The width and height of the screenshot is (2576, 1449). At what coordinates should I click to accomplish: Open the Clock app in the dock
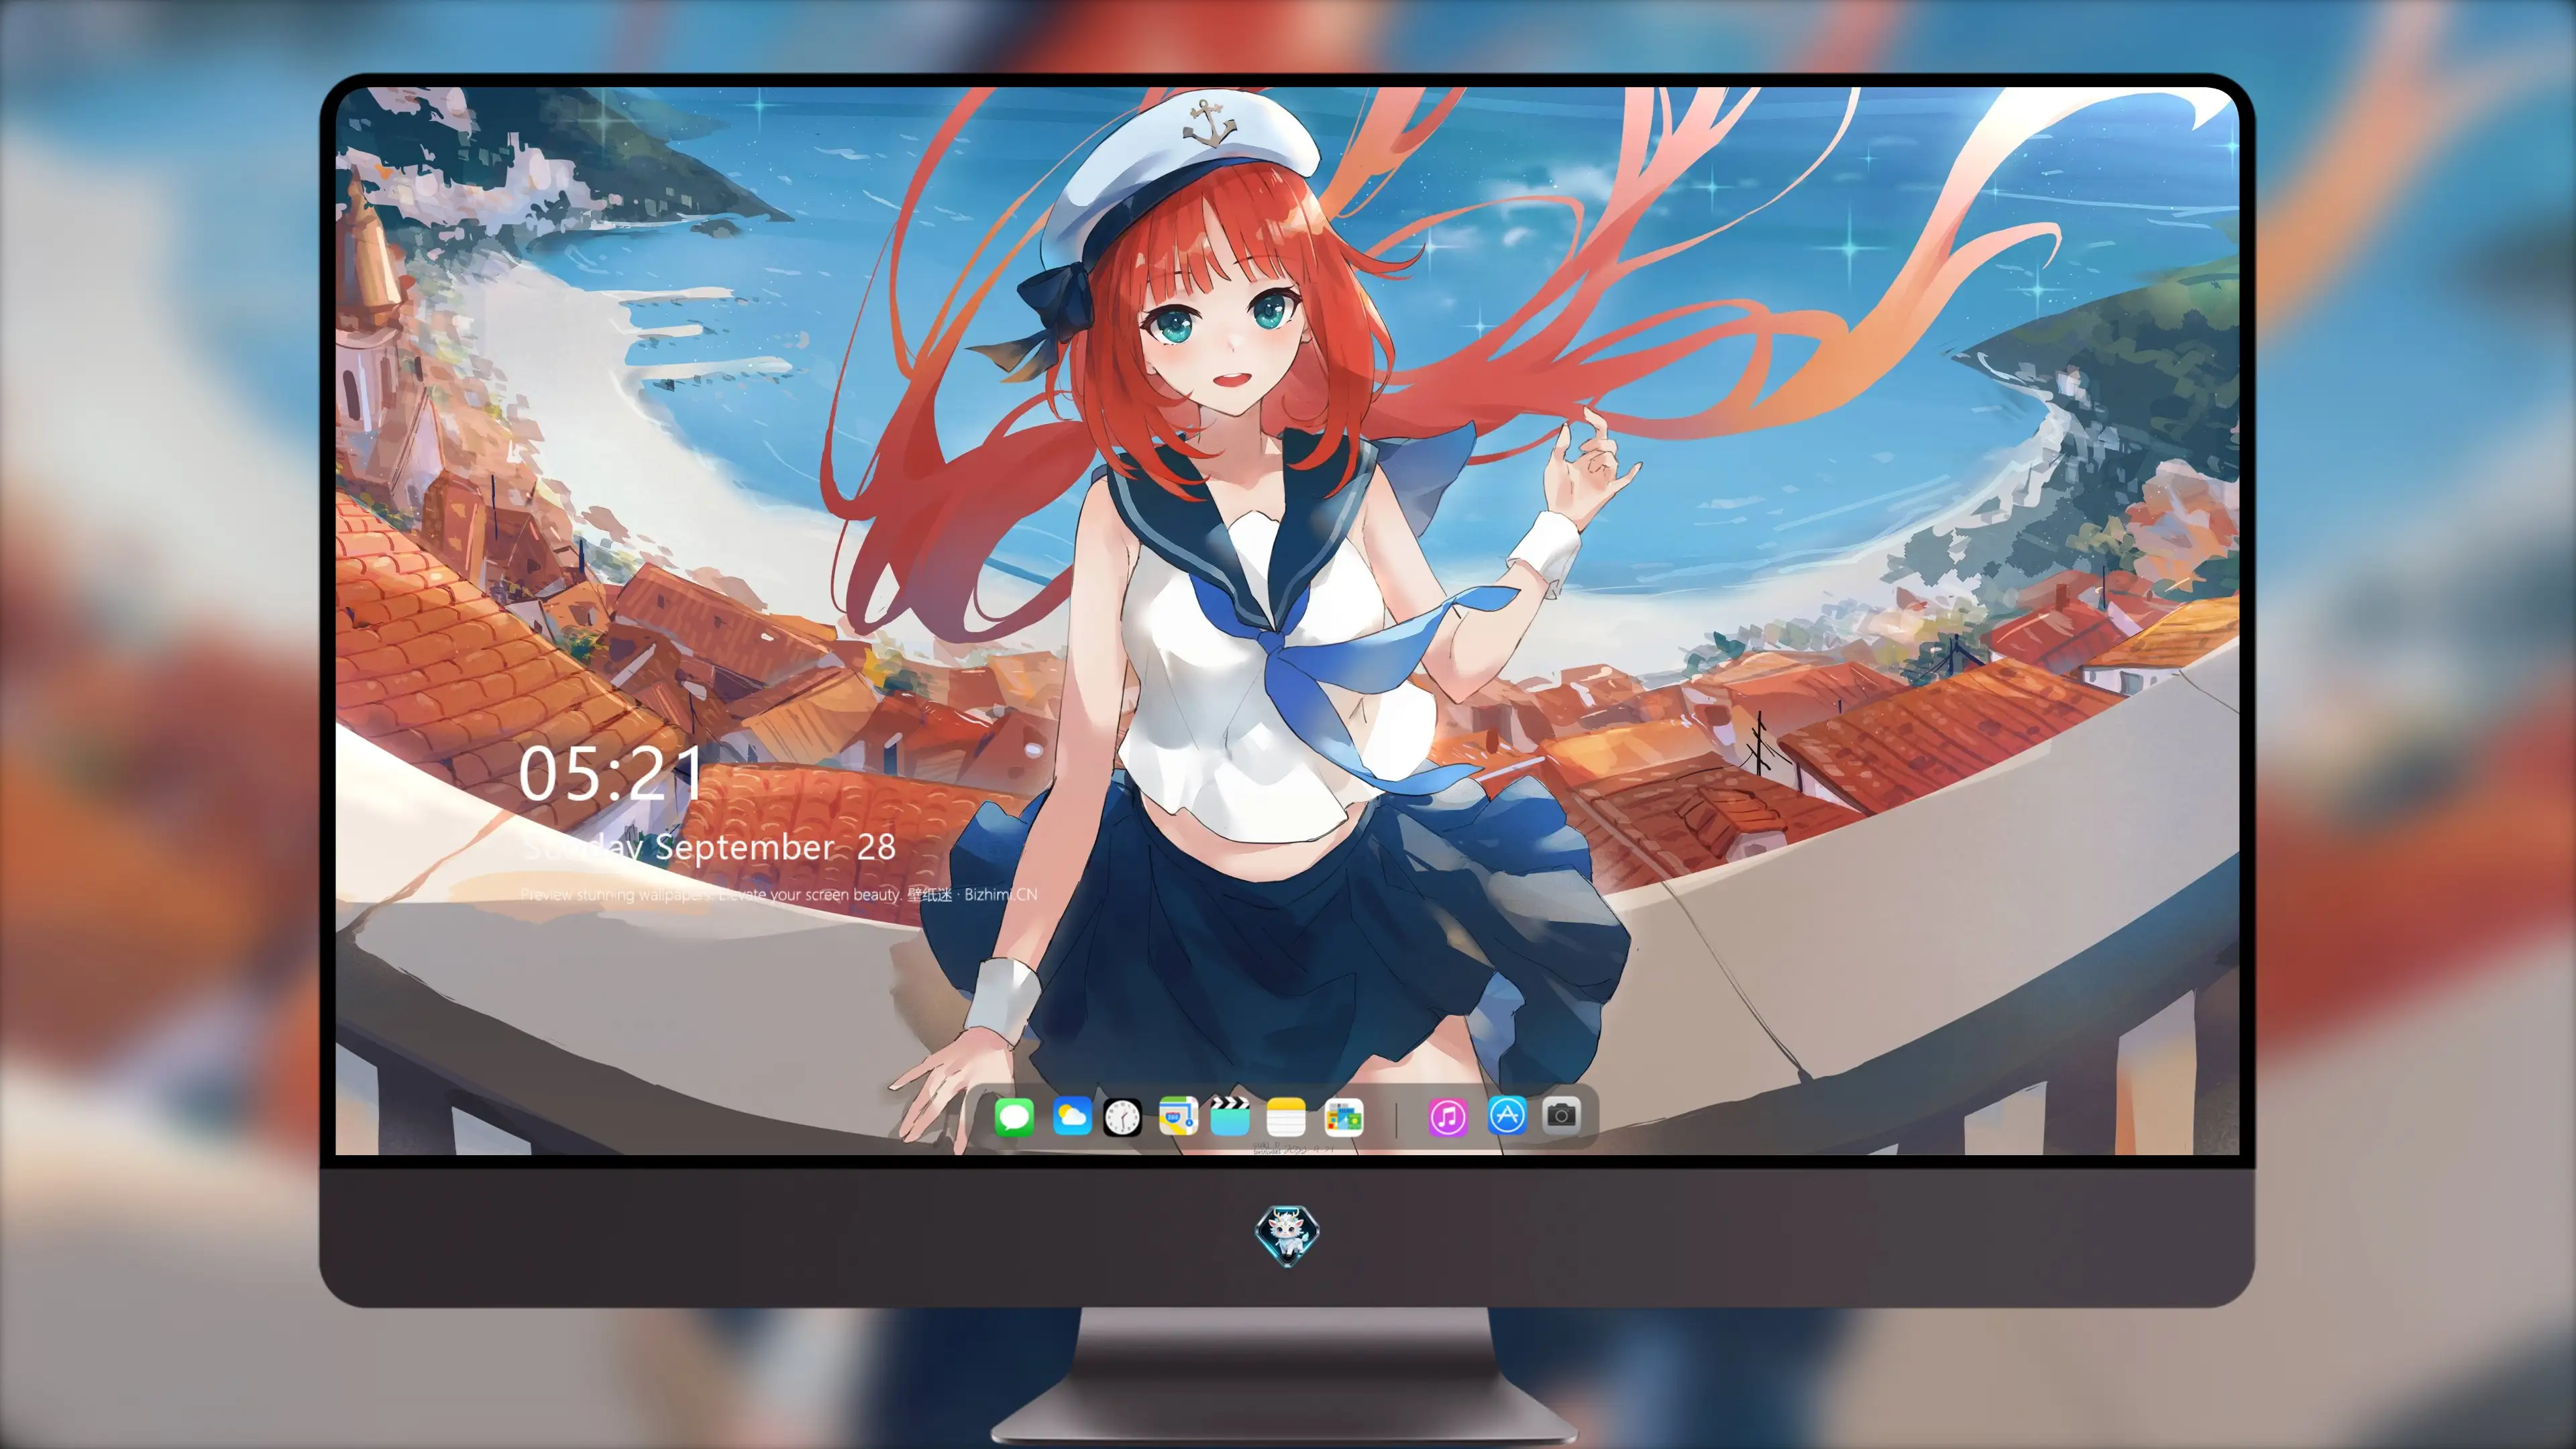click(1122, 1116)
